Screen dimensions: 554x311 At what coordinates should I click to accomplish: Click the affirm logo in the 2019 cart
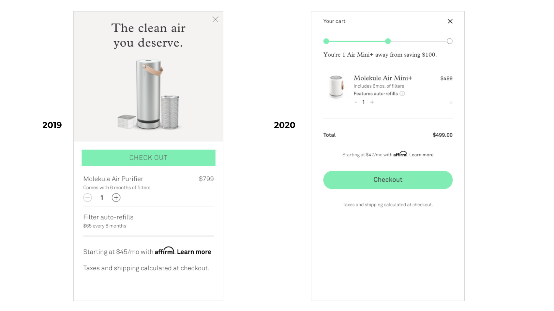pyautogui.click(x=165, y=251)
